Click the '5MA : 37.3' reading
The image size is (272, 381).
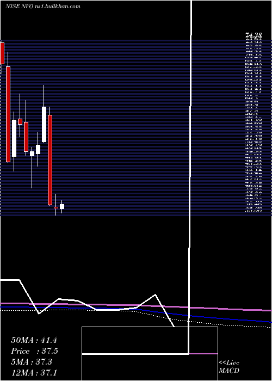[32, 362]
